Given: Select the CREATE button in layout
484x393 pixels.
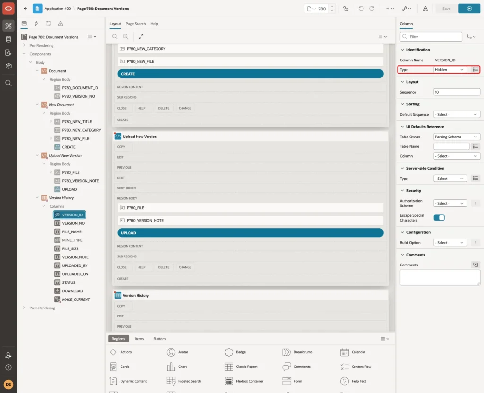Looking at the screenshot, I should (x=251, y=74).
